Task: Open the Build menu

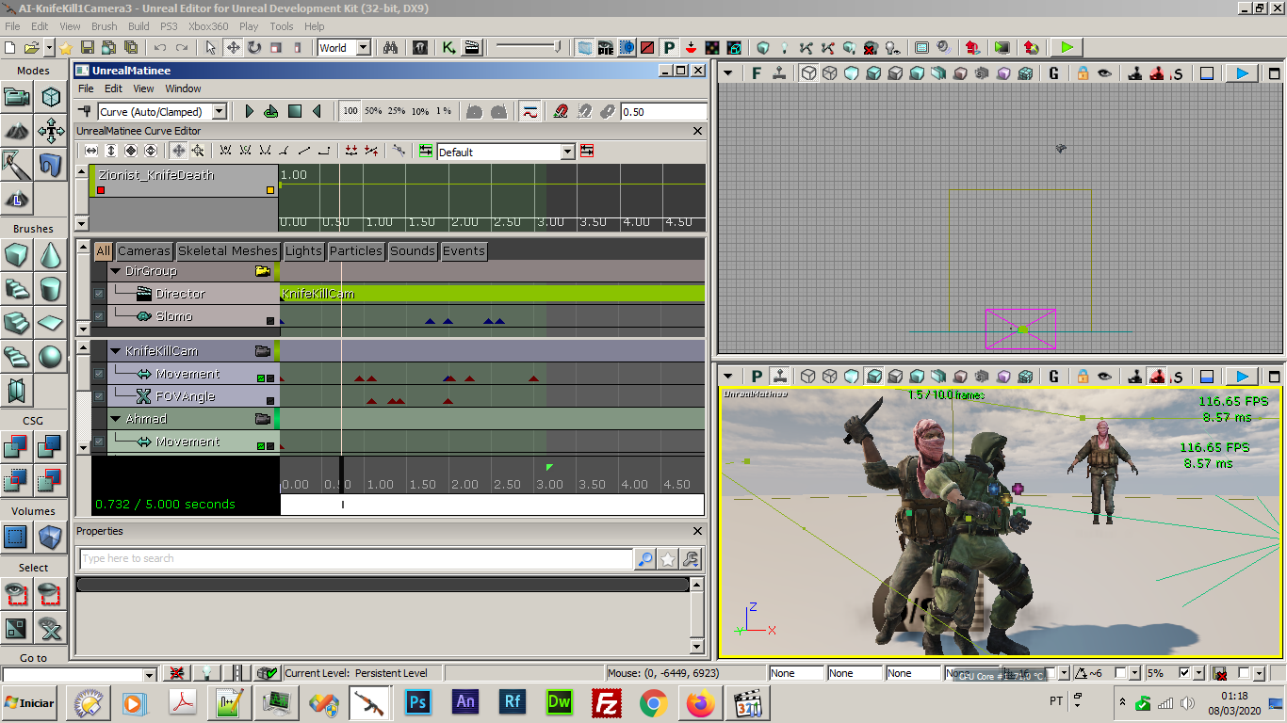Action: point(138,26)
